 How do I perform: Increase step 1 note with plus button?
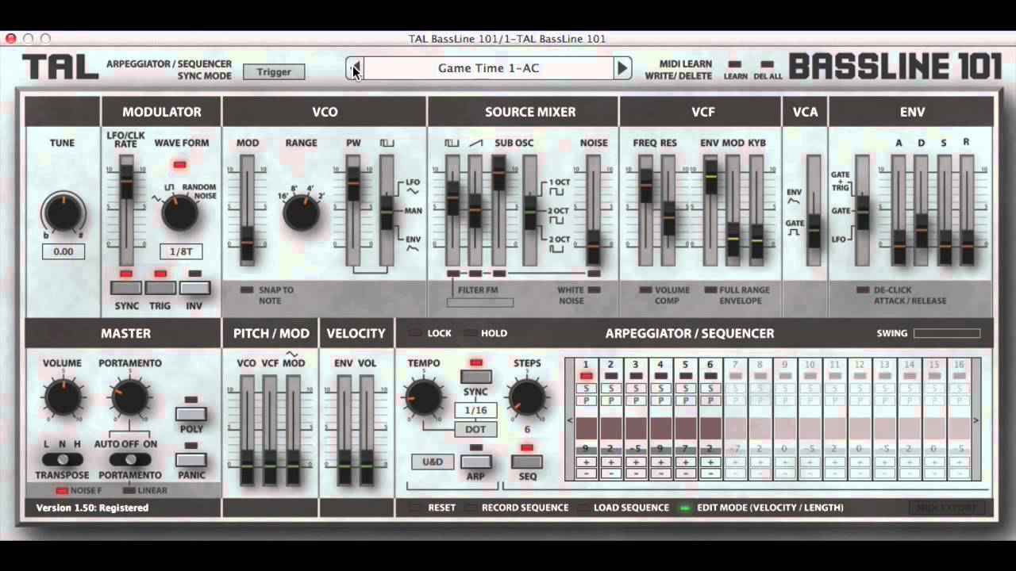point(586,462)
